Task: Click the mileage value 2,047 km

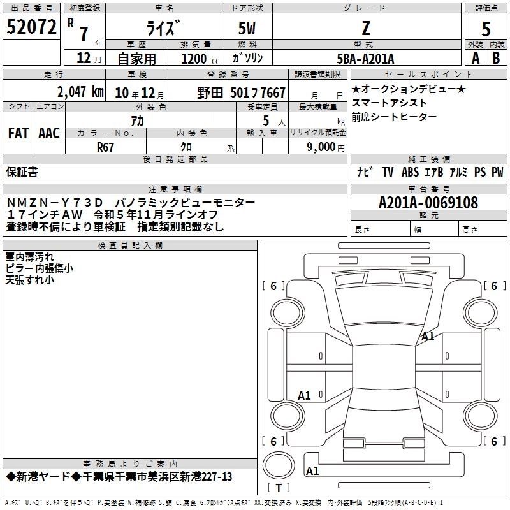Action: [x=80, y=92]
